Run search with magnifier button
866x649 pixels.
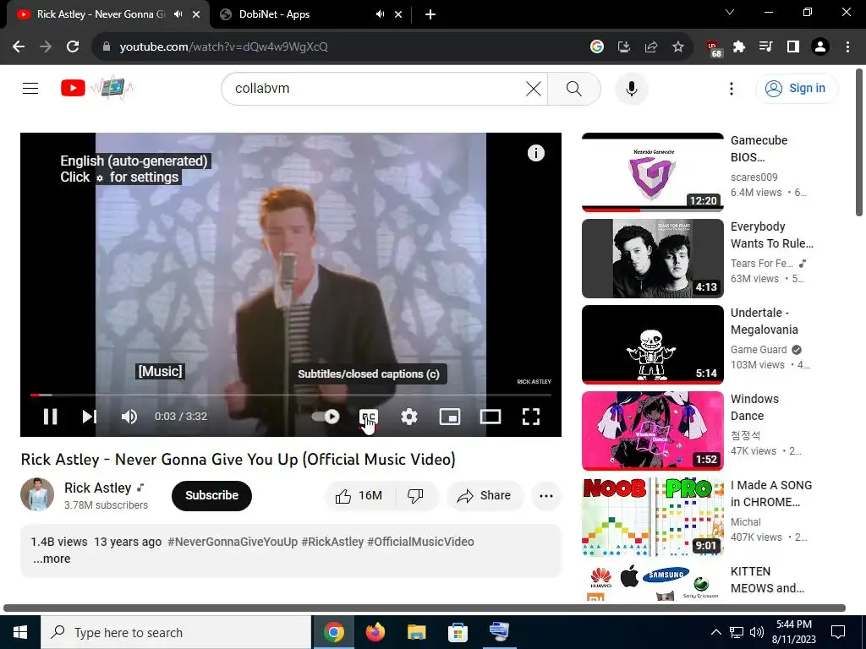574,88
